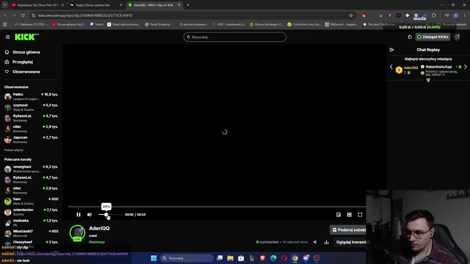Screen dimensions: 470x264
Task: Click the Wyszukaj search field on Kick
Action: (x=235, y=37)
